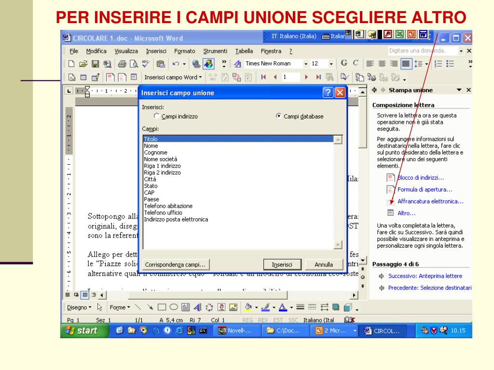
Task: Click the Blocco di indirizzi link
Action: [421, 178]
